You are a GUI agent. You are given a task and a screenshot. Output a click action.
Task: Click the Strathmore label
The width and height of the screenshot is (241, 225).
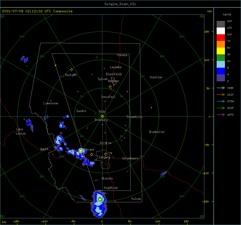click(130, 158)
